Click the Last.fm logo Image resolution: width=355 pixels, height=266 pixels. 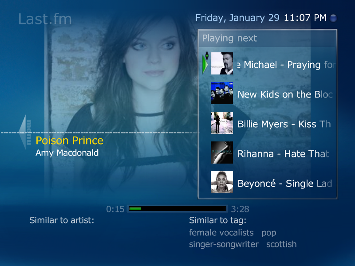click(x=45, y=19)
